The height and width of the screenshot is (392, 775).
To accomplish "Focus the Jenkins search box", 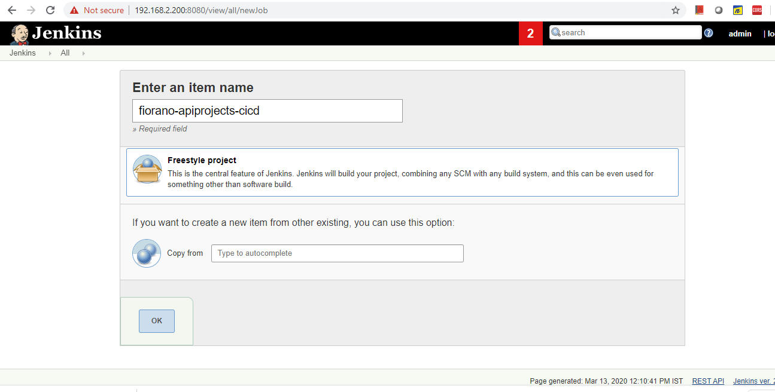I will point(625,32).
